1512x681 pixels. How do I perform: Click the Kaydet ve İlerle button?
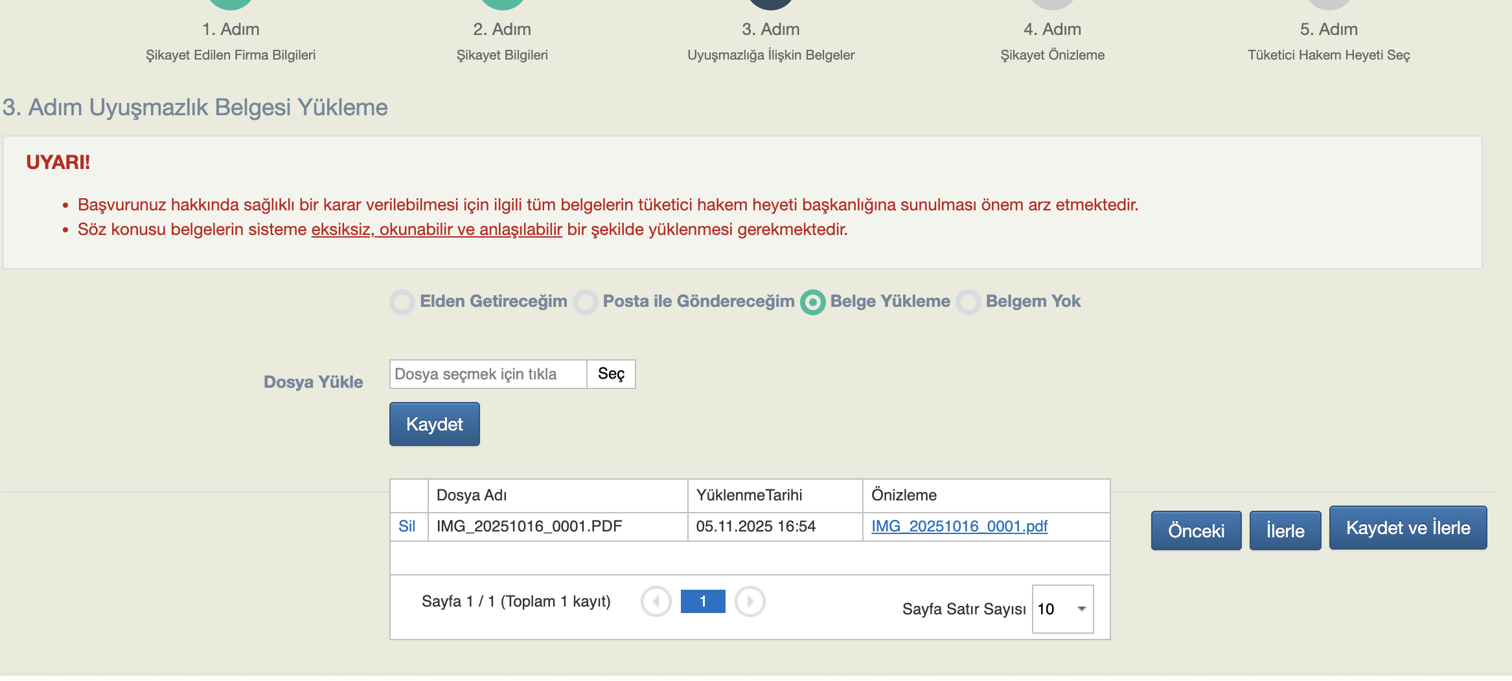point(1408,528)
